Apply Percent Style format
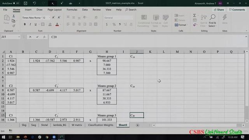Screen dimensions: 249x140 pos(114,24)
